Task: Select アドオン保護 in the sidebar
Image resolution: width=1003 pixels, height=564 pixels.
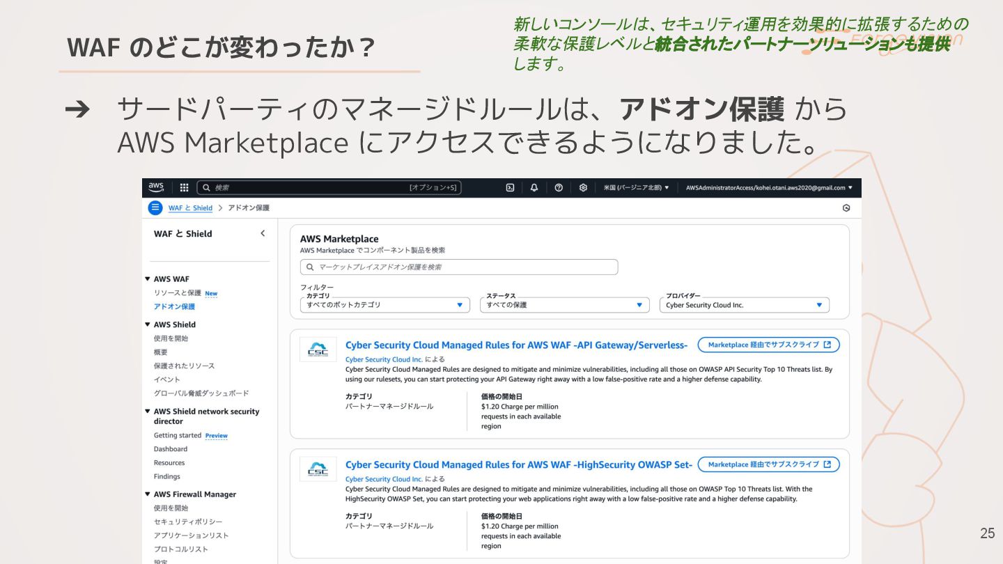Action: click(174, 306)
